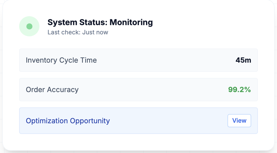Viewport: 277px width, 153px height.
Task: Click the word Monitoring in the heading
Action: (x=131, y=22)
